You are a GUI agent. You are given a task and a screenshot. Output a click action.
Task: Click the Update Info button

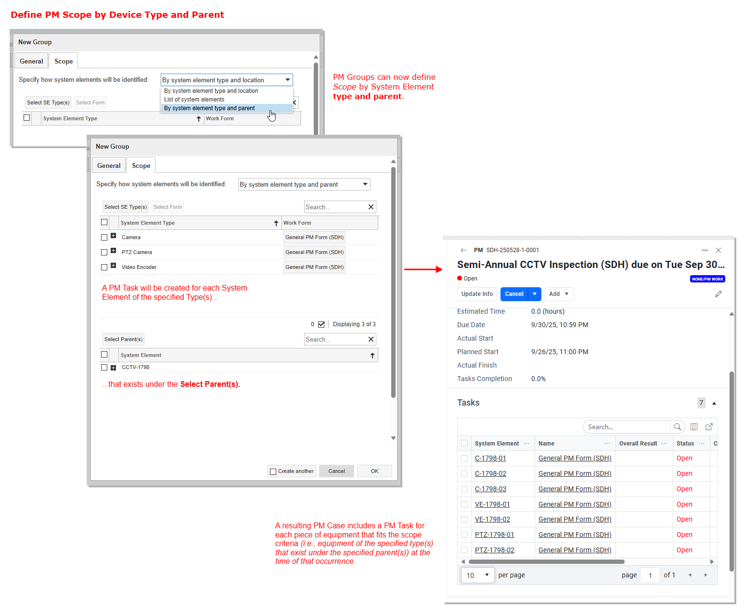coord(477,294)
